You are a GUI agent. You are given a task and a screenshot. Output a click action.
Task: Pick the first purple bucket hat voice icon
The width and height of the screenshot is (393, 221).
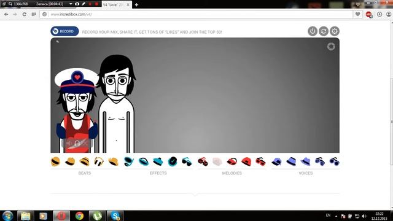click(x=277, y=161)
